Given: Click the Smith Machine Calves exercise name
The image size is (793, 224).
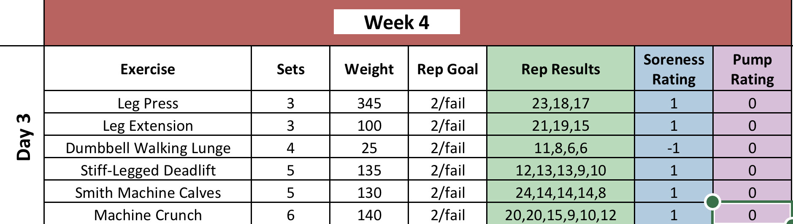Looking at the screenshot, I should 148,192.
